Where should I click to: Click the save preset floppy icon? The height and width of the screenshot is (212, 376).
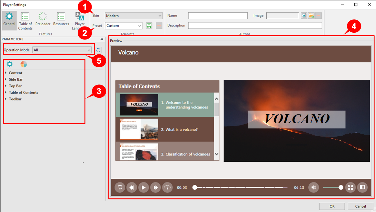coord(149,26)
